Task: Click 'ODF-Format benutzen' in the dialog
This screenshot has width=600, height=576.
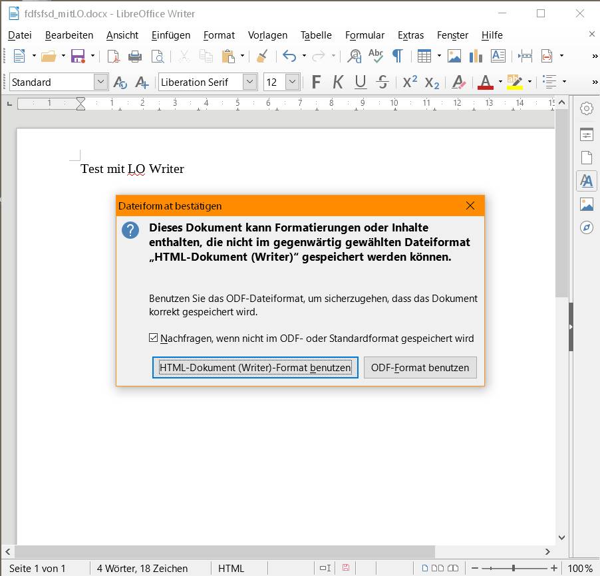Action: [420, 367]
